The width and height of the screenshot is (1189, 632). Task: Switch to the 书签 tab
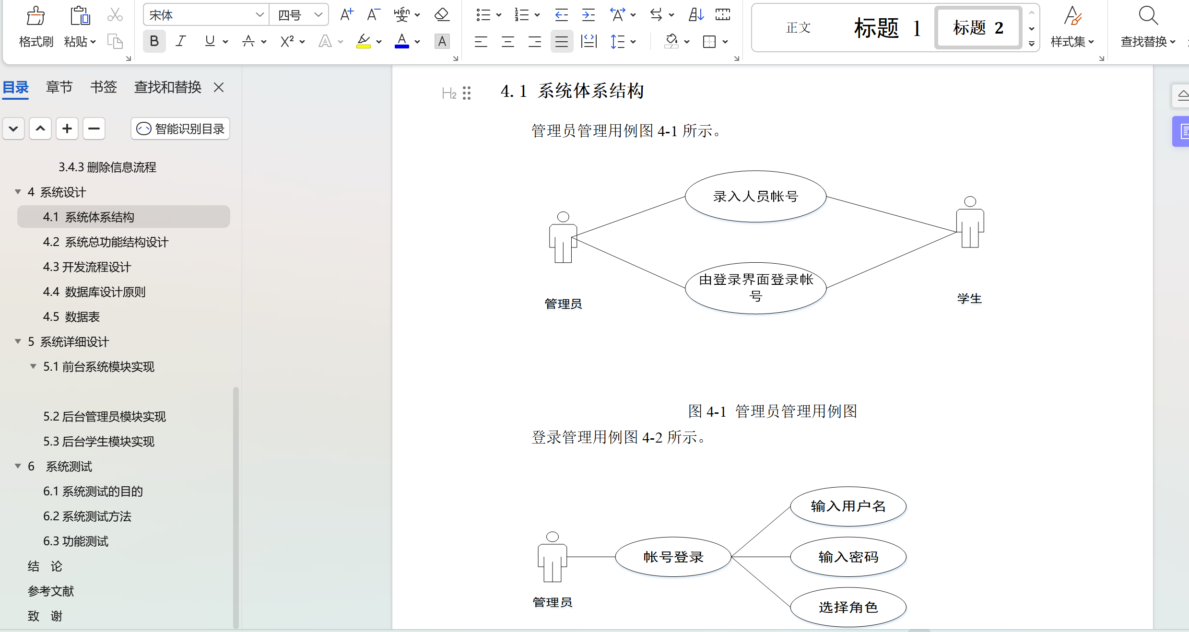coord(103,87)
